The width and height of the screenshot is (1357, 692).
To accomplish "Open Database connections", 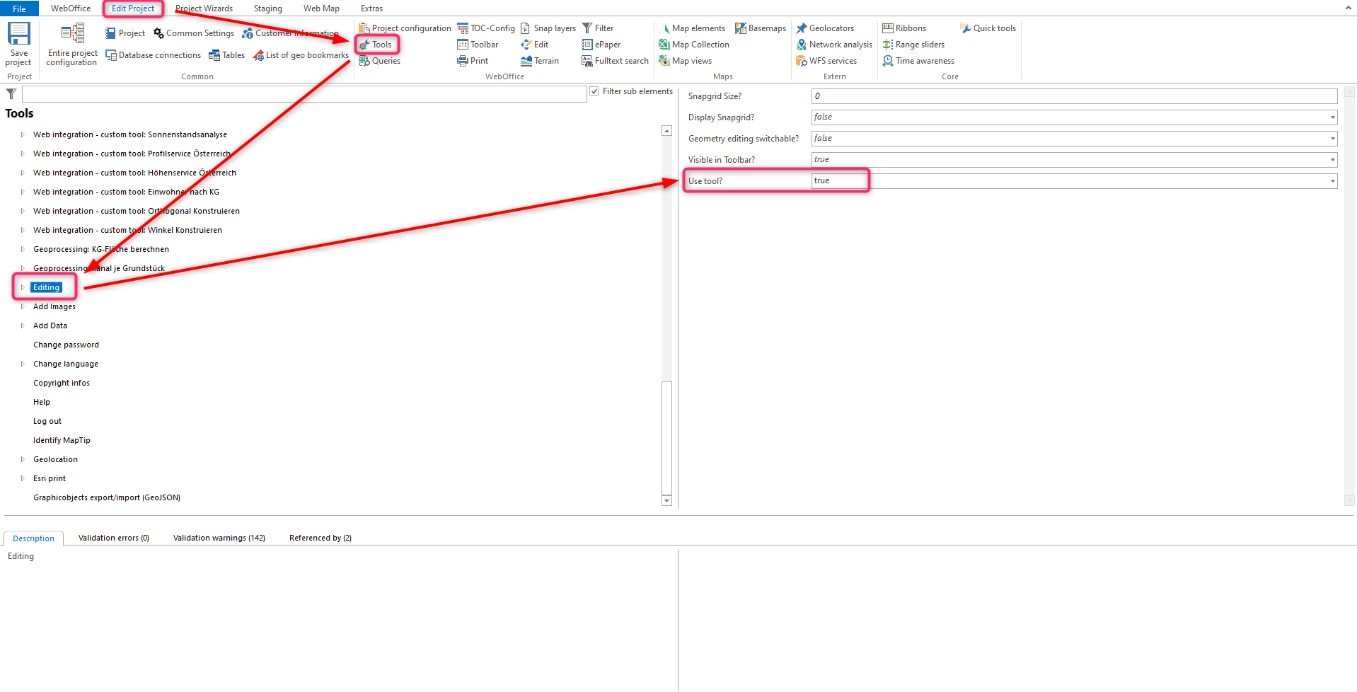I will (x=153, y=54).
